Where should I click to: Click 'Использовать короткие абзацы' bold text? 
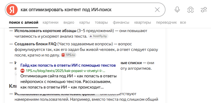46,31
